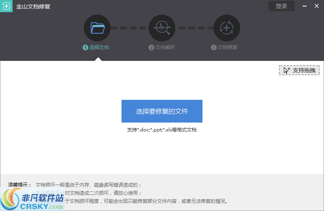Click the document repair circular plus icon
This screenshot has height=211, width=324.
coord(227,28)
